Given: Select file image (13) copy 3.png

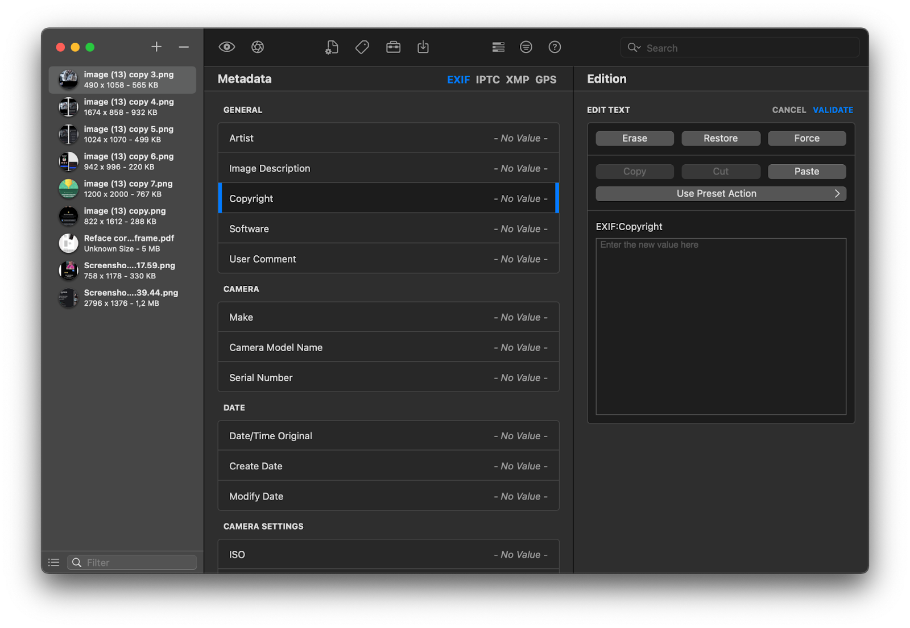Looking at the screenshot, I should tap(122, 80).
